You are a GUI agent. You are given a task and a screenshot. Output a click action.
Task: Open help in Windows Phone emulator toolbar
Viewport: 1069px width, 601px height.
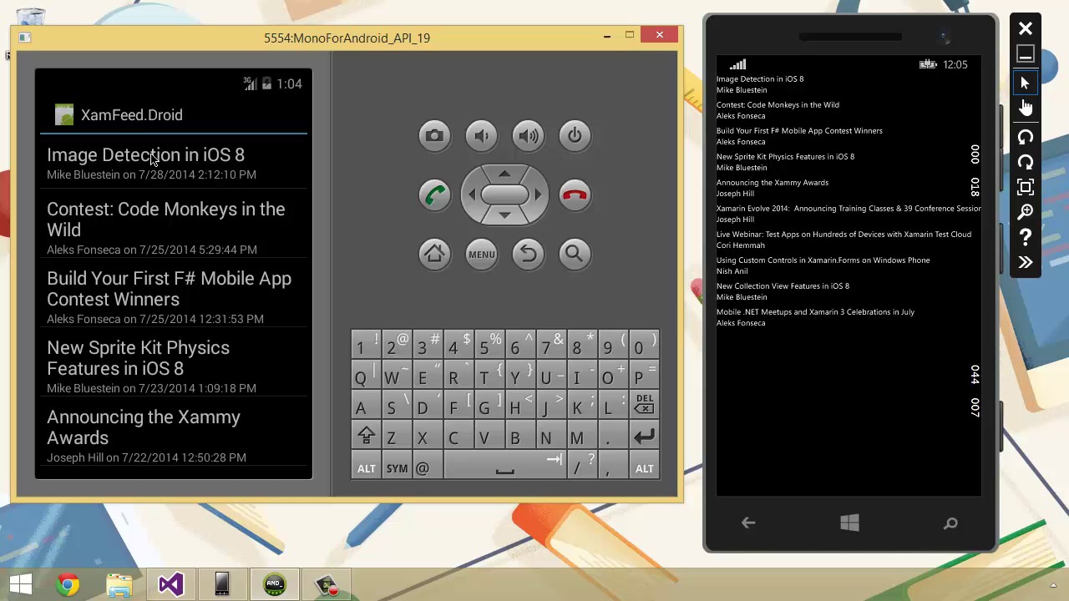(1025, 237)
